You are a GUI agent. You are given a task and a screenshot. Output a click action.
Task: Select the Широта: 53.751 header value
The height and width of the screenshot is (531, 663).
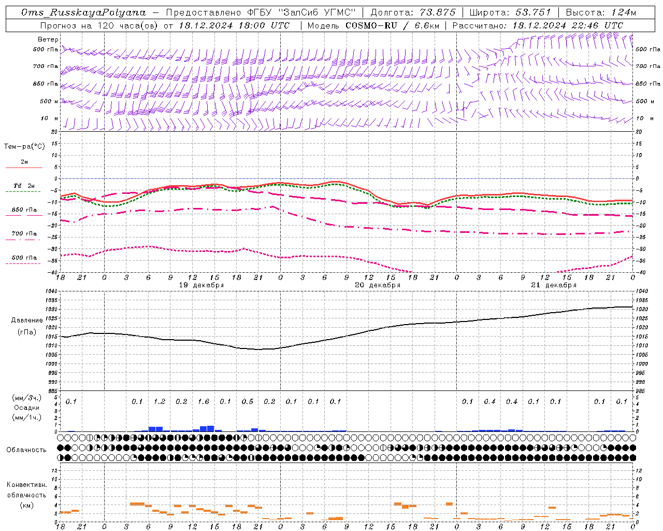tap(511, 12)
